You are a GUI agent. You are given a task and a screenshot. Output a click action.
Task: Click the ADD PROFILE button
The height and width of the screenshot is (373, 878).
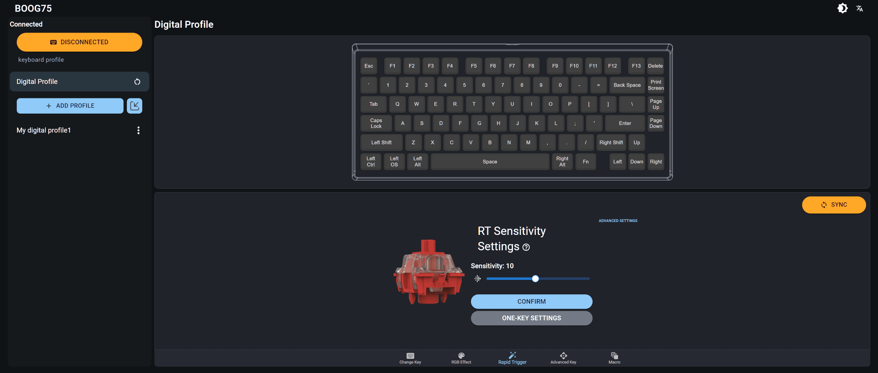[x=70, y=106]
